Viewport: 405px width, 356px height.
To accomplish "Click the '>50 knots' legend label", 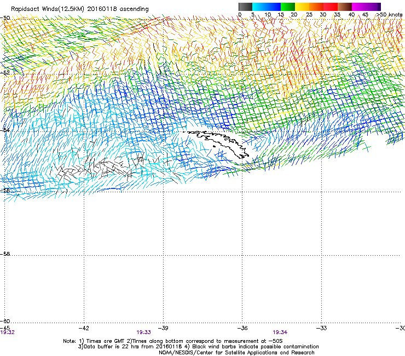I will point(389,15).
